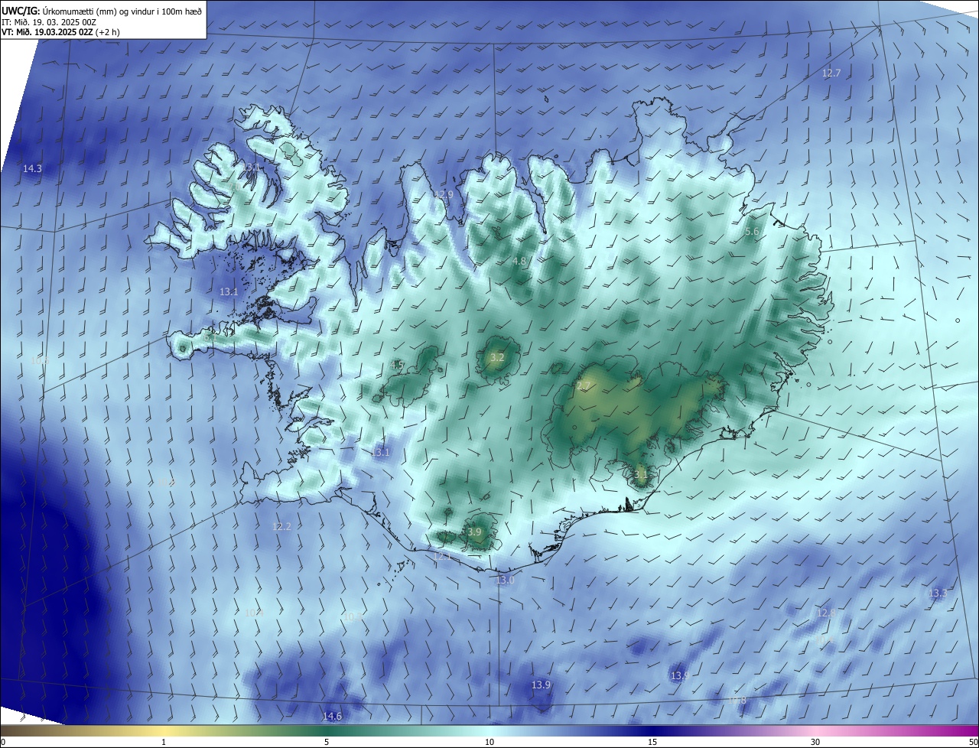Click the 12.8 value label
979x748 pixels.
click(826, 613)
